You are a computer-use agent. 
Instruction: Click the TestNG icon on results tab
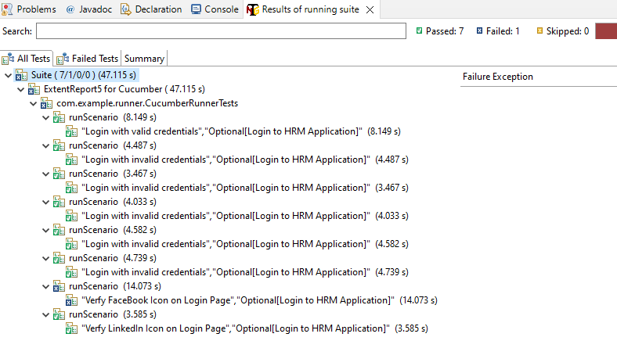[252, 10]
